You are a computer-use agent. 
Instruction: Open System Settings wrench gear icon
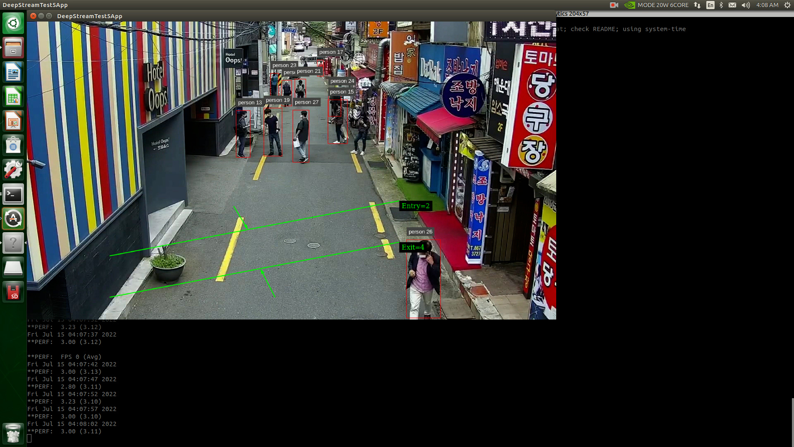point(13,170)
